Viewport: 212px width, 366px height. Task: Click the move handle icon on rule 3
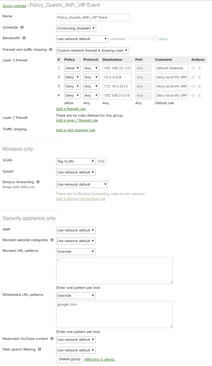[x=193, y=86]
